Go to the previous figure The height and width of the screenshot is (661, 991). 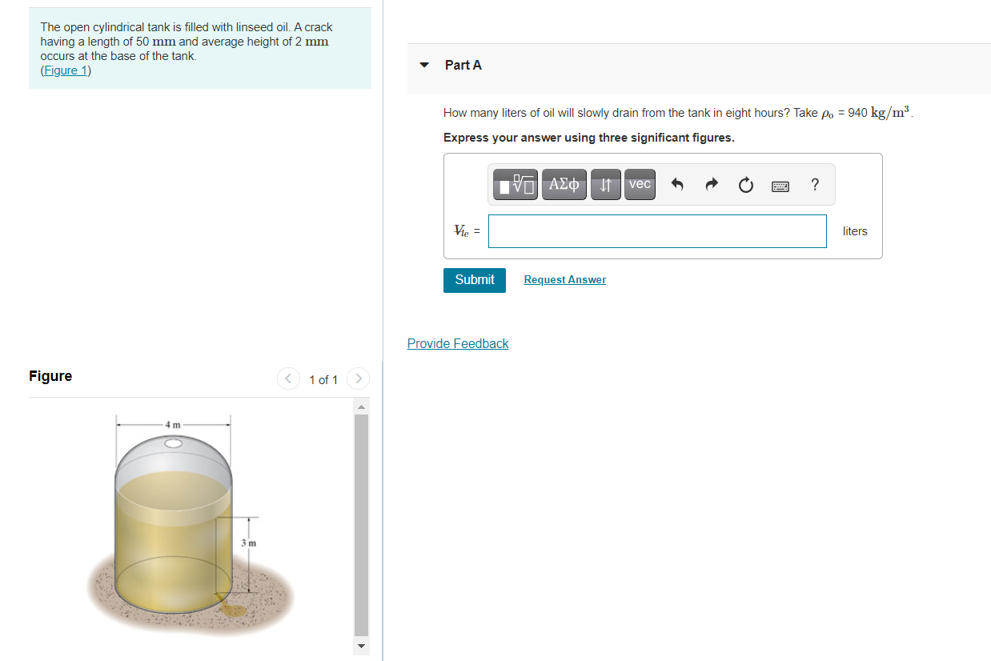coord(288,379)
